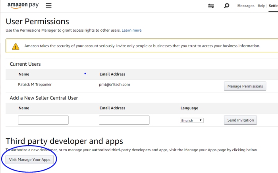This screenshot has height=173, width=278.
Task: Select the pmt@a1tech.com email text
Action: tap(114, 84)
